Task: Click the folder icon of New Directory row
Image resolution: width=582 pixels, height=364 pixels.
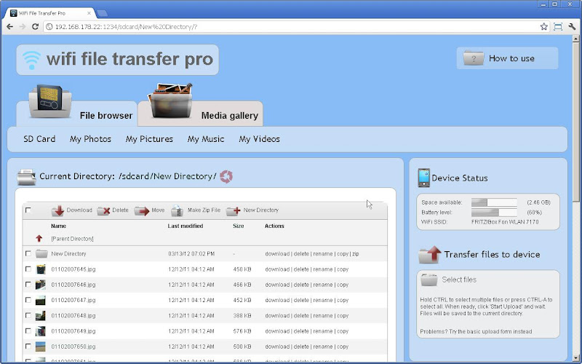Action: (41, 253)
